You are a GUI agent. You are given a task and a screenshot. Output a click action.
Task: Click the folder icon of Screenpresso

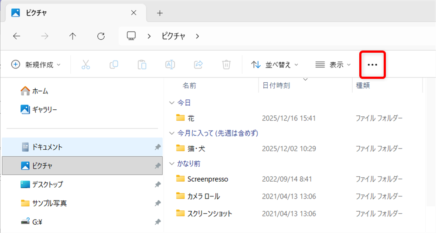[x=181, y=179]
